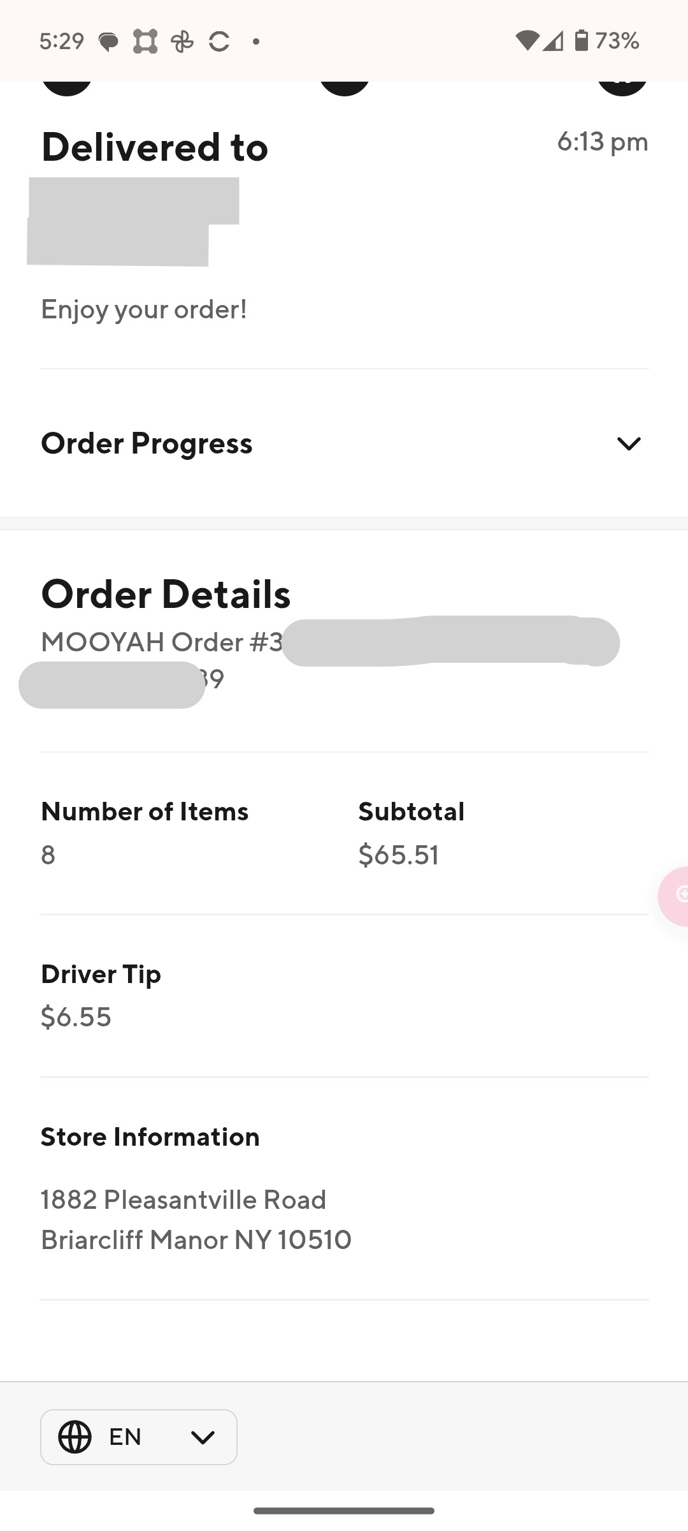Tap the Wi-Fi signal icon
The width and height of the screenshot is (688, 1531).
click(526, 41)
